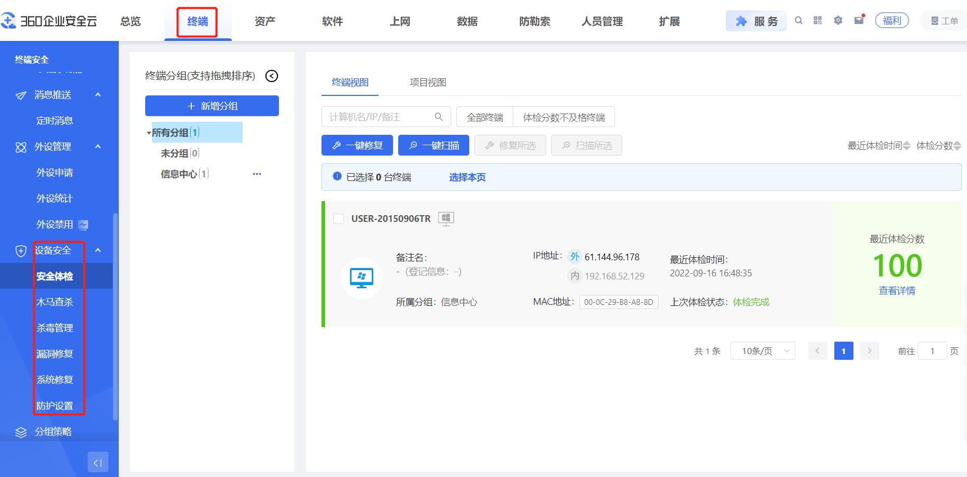Collapse the 消息推送 sidebar section
The width and height of the screenshot is (967, 477).
pos(98,94)
